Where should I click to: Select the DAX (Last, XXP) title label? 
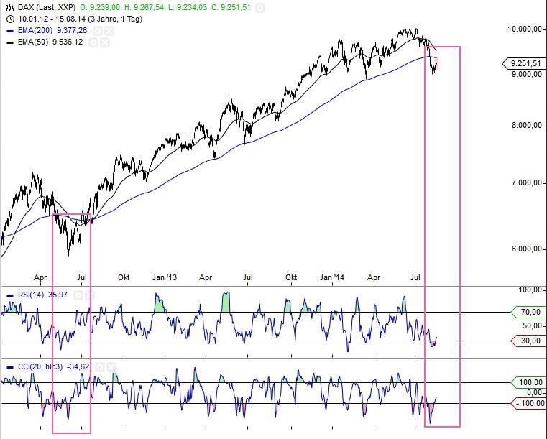coord(47,7)
